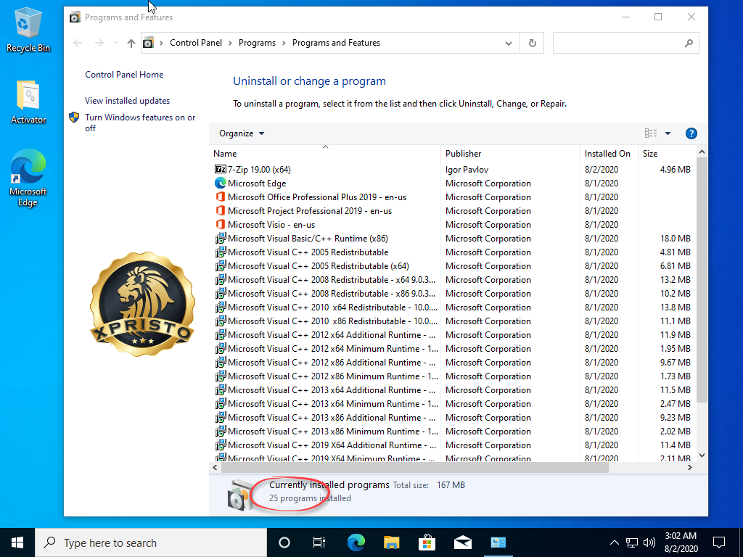Viewport: 743px width, 557px height.
Task: Click the Office Professional Plus 2019 icon
Action: (x=221, y=197)
